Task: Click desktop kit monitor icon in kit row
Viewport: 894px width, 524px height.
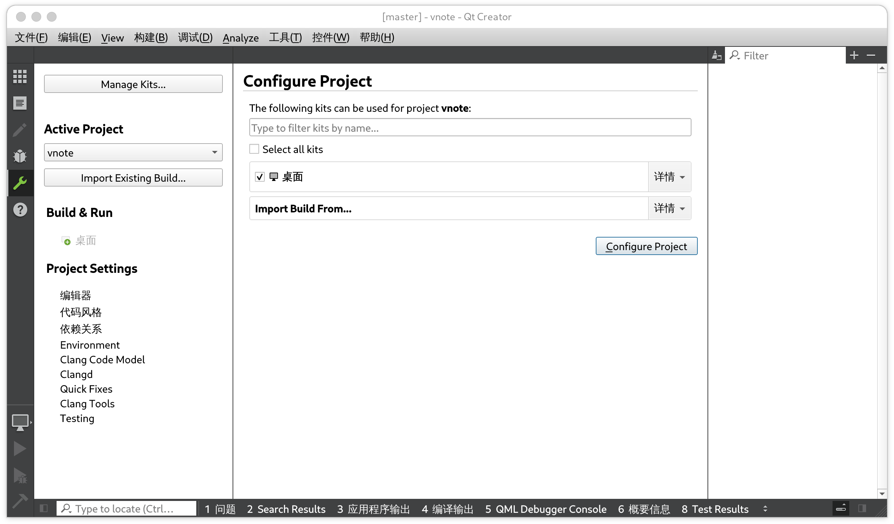Action: (x=273, y=177)
